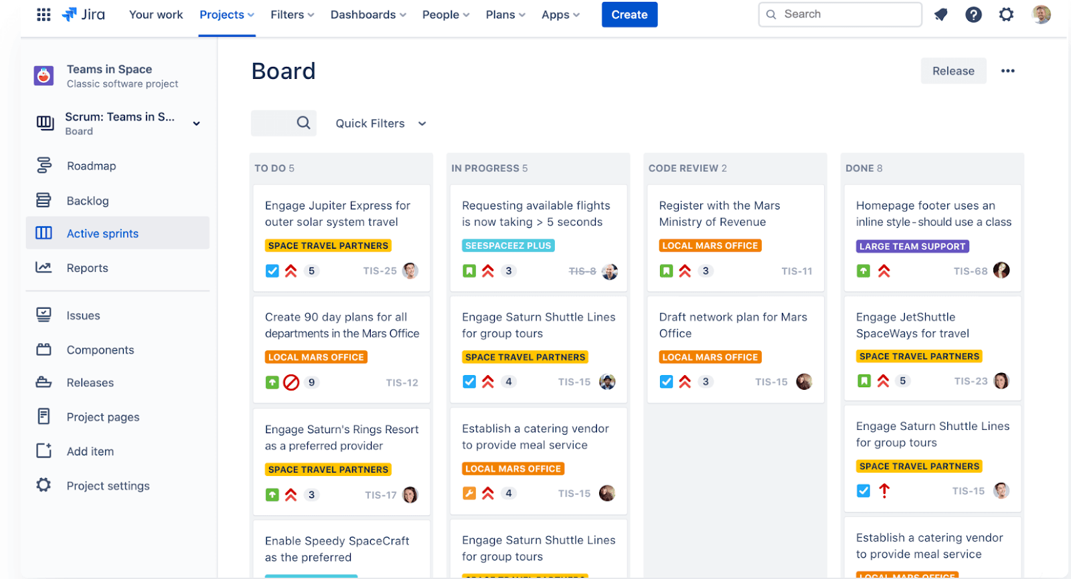
Task: Expand the Scrum: Teams in S... board switcher
Action: click(x=196, y=124)
